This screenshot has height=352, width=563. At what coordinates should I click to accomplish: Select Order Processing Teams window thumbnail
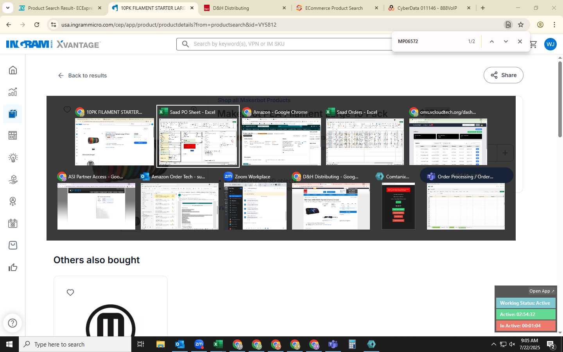coord(466,201)
